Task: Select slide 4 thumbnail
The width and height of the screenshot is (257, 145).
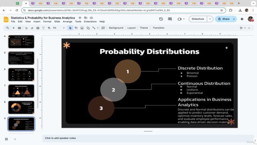Action: click(21, 42)
